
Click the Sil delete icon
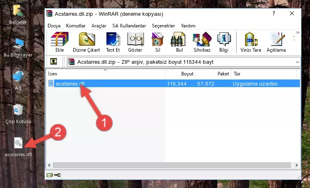point(158,42)
